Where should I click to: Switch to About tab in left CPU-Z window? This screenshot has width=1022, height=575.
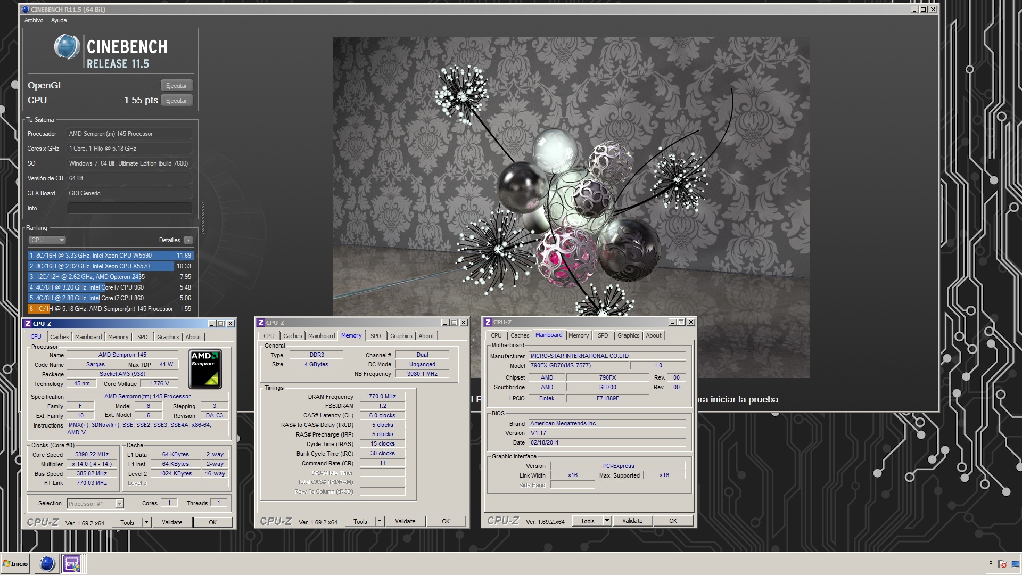pyautogui.click(x=193, y=337)
